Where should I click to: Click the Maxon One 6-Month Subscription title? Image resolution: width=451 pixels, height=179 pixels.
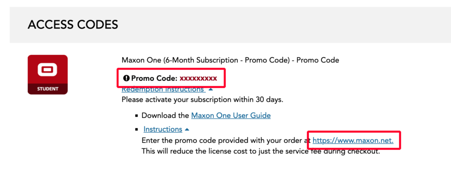coord(230,60)
